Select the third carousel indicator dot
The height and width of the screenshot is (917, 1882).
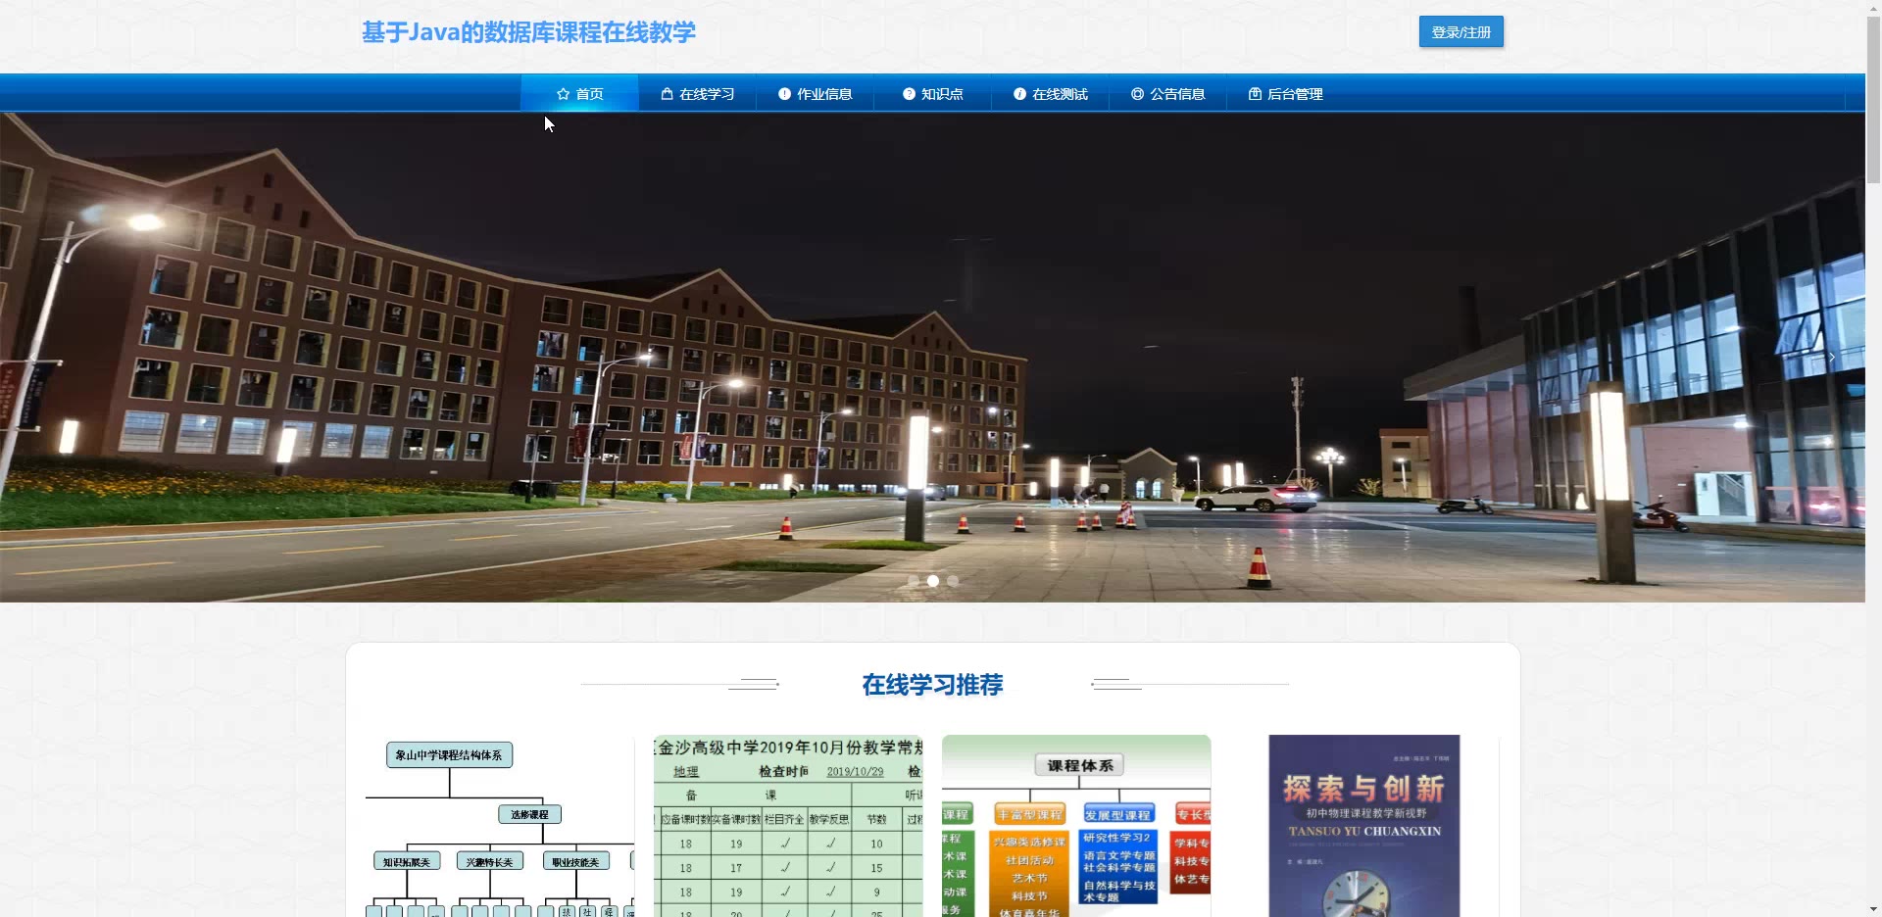pos(953,581)
